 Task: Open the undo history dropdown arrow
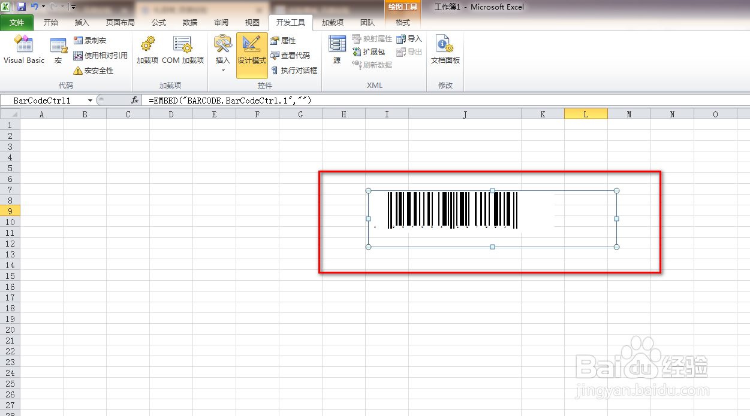point(43,7)
